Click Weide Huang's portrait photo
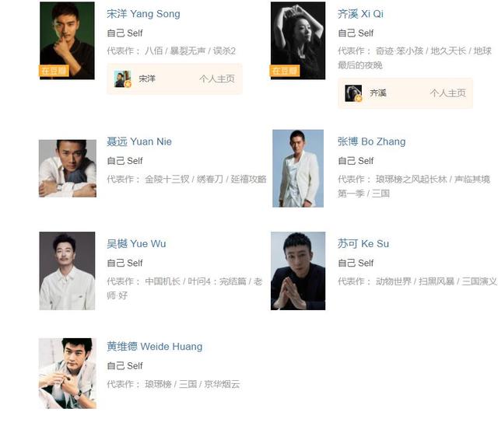 pyautogui.click(x=68, y=373)
